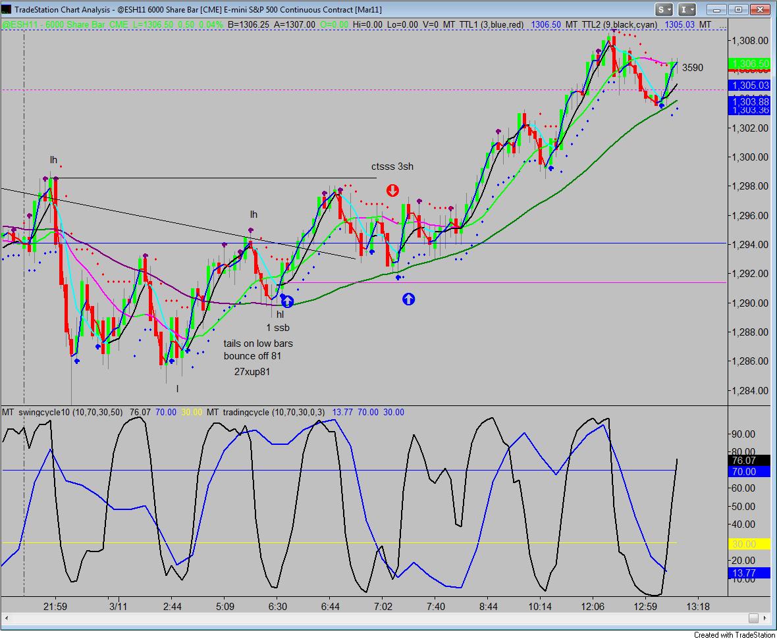Click the blue 70.00 oscillator level tag
Image resolution: width=777 pixels, height=639 pixels.
tap(749, 472)
